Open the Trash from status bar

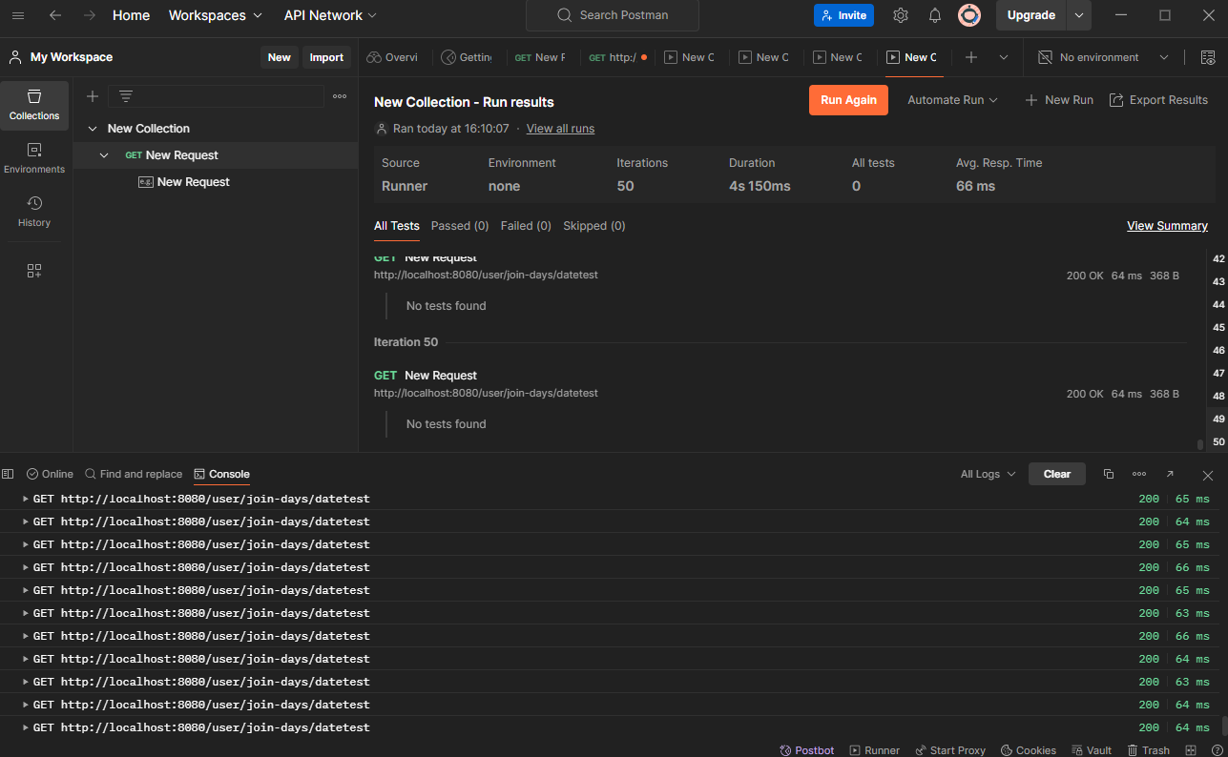1149,750
